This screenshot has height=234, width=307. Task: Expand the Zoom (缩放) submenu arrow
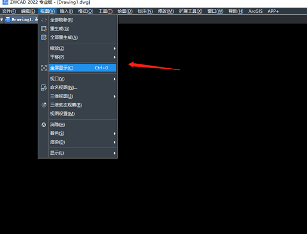(x=115, y=48)
